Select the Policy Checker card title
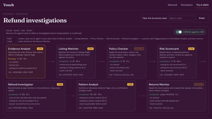 (119, 49)
